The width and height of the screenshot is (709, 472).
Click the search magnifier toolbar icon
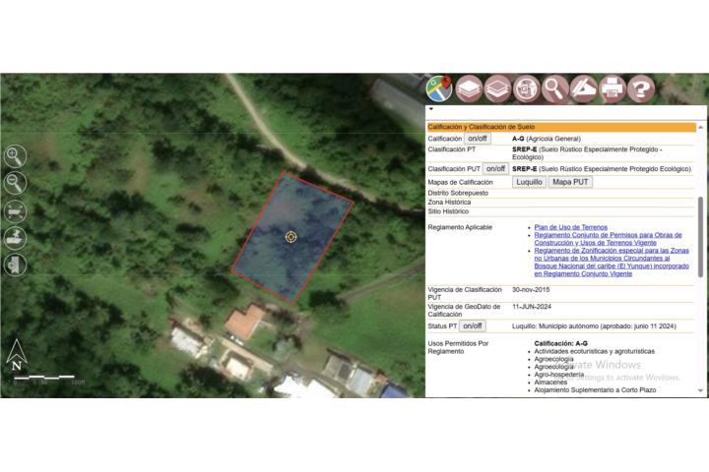(x=555, y=88)
